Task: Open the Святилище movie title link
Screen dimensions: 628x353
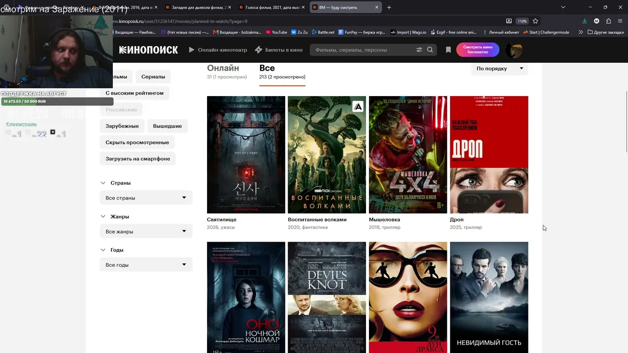Action: [x=222, y=220]
